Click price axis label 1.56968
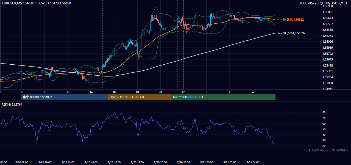Screen dimensions: 351x165 [x=328, y=6]
